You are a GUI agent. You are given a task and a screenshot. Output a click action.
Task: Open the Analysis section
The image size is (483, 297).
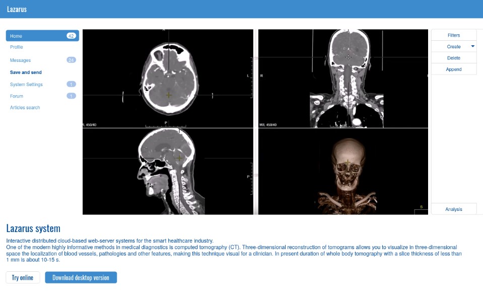tap(453, 209)
